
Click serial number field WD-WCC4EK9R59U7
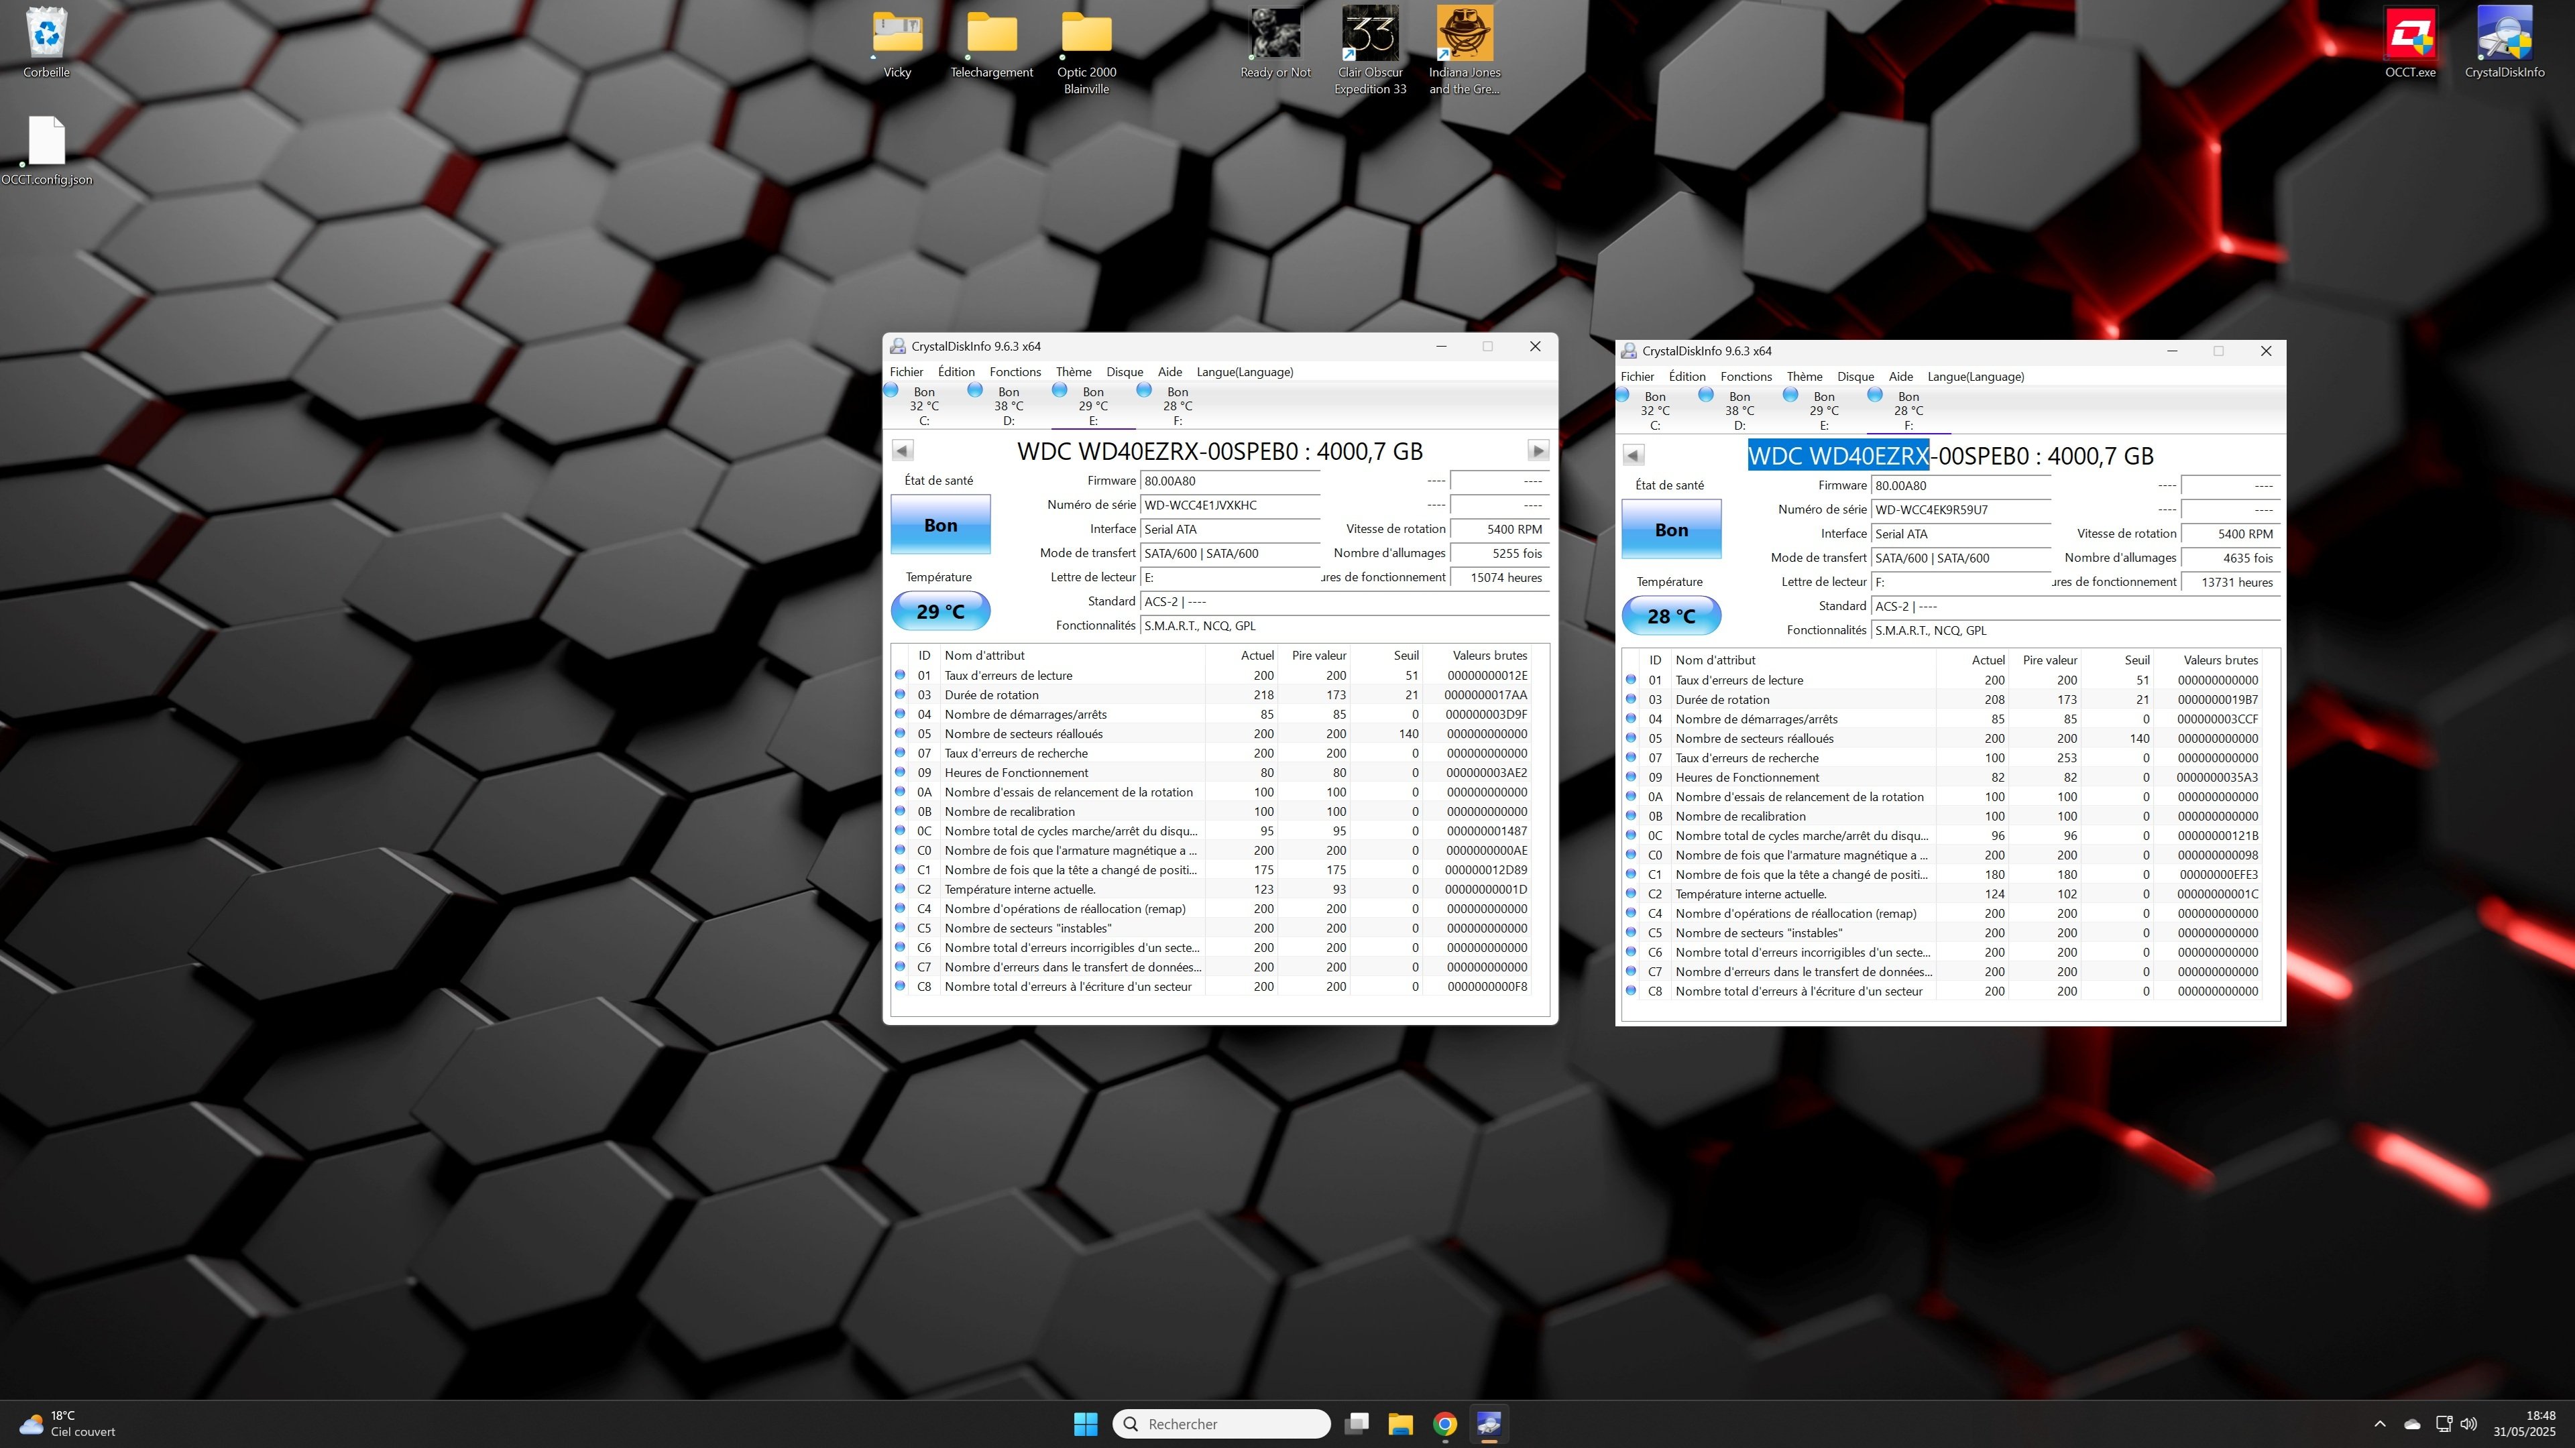tap(1960, 509)
